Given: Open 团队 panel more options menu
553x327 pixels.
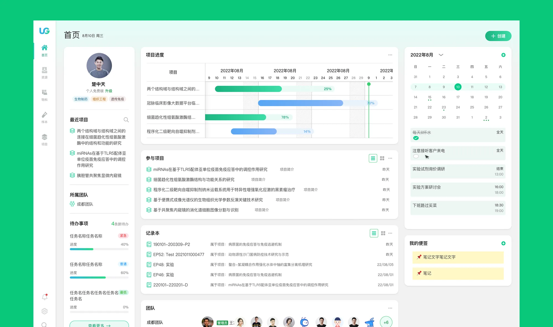Looking at the screenshot, I should coord(390,308).
